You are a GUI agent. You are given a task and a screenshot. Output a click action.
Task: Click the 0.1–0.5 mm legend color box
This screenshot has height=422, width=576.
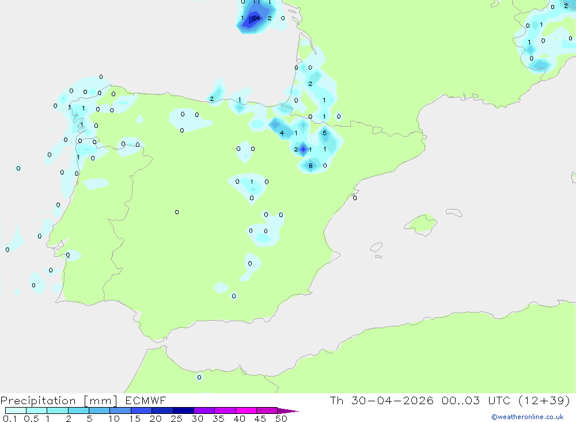[16, 410]
